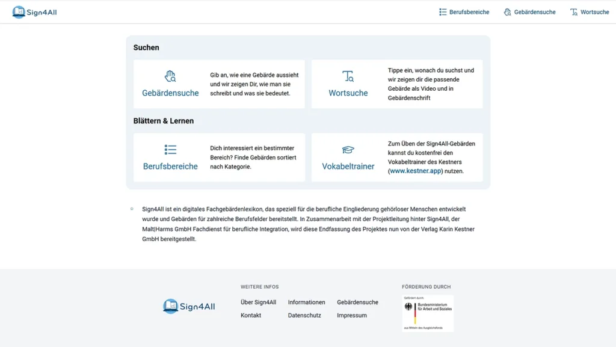Open the Impressum page
Image resolution: width=616 pixels, height=347 pixels.
(x=351, y=315)
